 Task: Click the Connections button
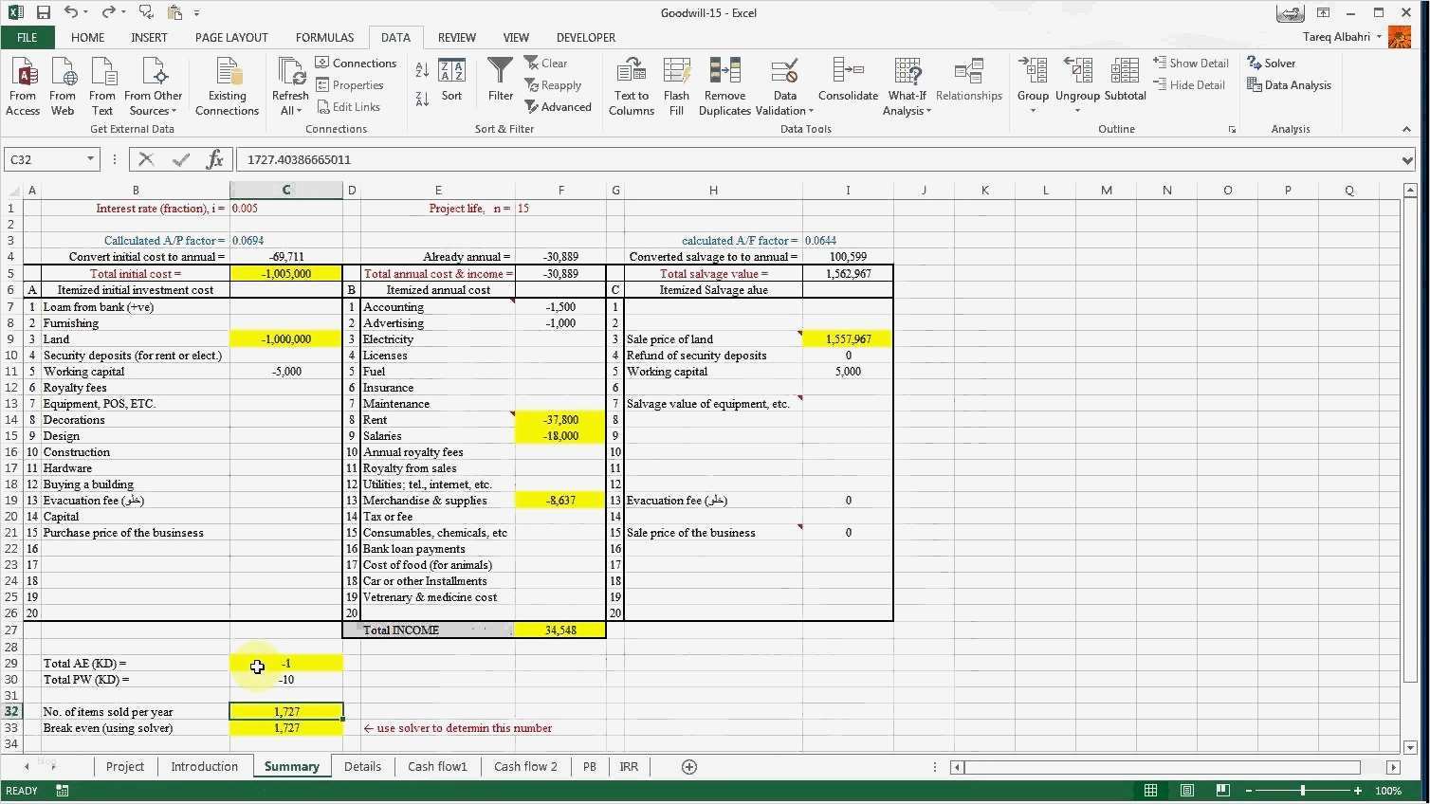pyautogui.click(x=356, y=64)
